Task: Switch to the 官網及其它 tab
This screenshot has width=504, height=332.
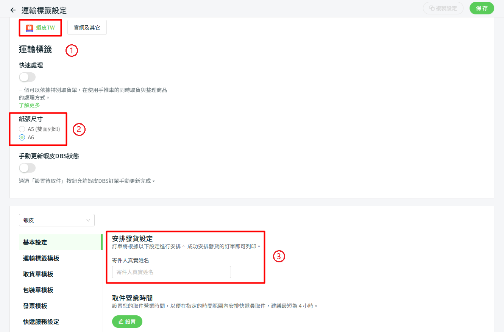Action: [x=87, y=28]
